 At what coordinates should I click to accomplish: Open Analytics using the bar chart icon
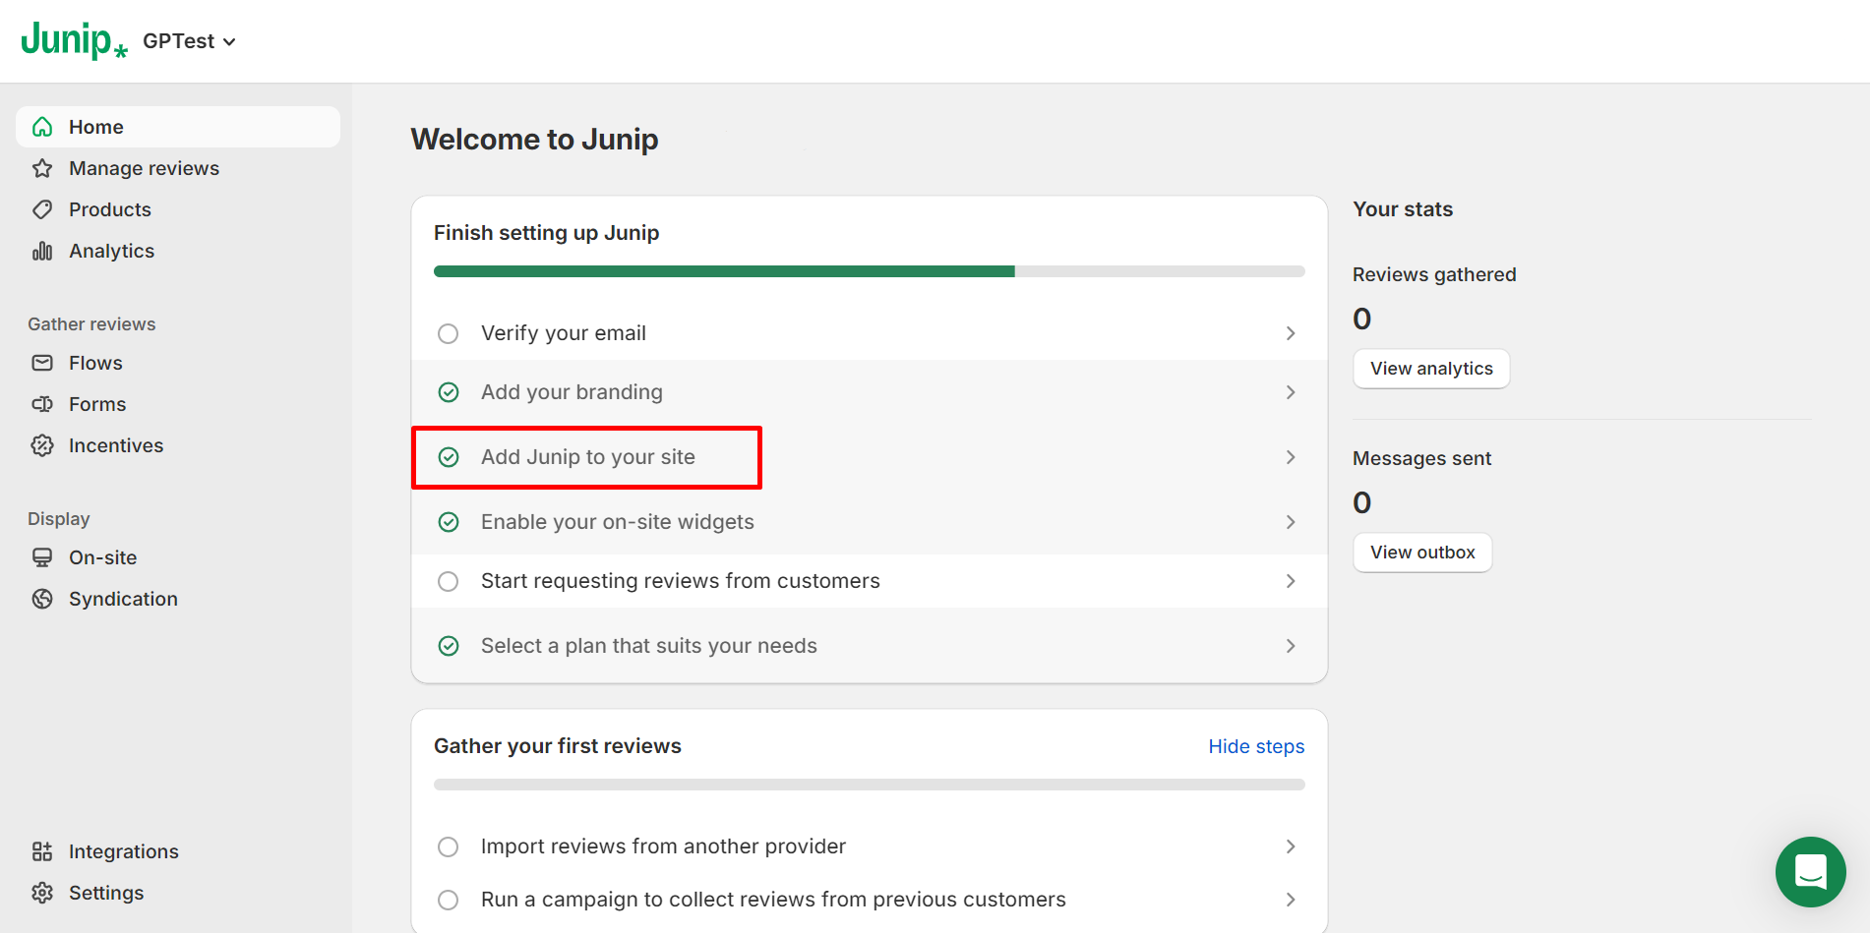pos(42,250)
